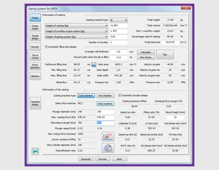219x170 pixels.
Task: Close the Gating system dialog
Action: (186, 8)
